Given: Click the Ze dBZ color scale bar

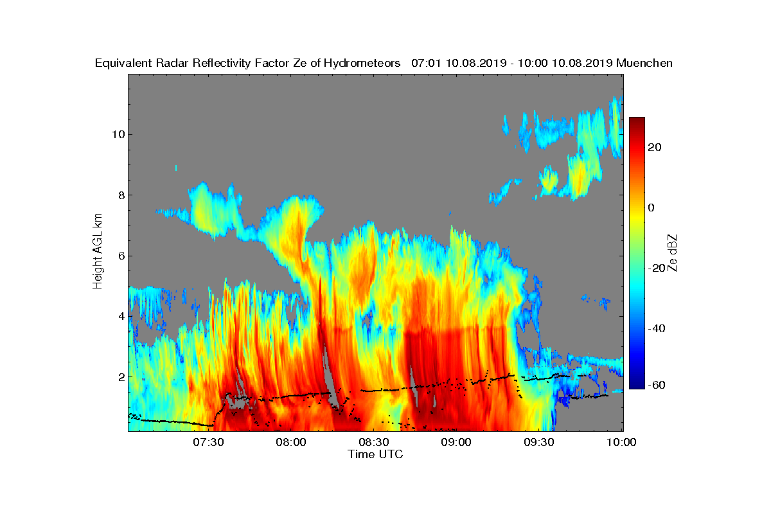Looking at the screenshot, I should (x=637, y=253).
